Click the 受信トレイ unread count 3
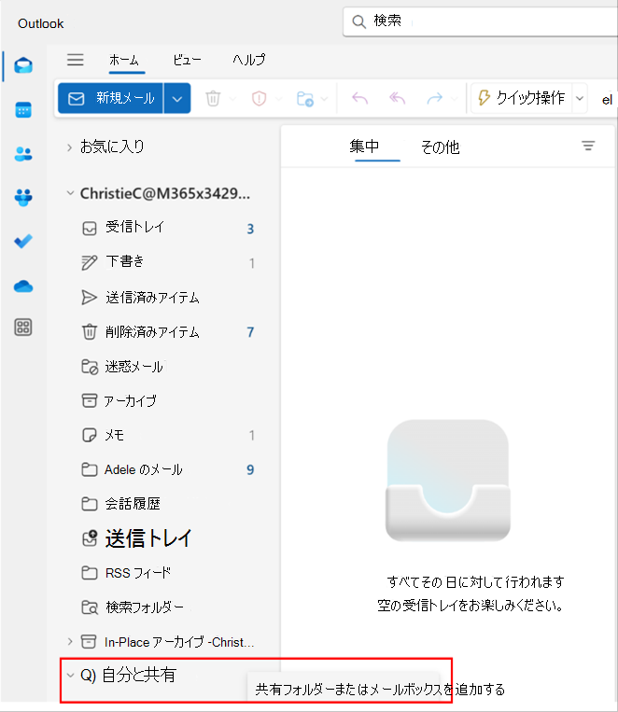 click(x=250, y=229)
